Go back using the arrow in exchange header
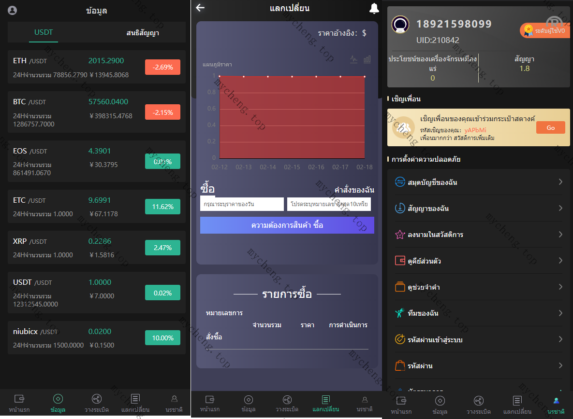The width and height of the screenshot is (573, 419). [x=200, y=8]
